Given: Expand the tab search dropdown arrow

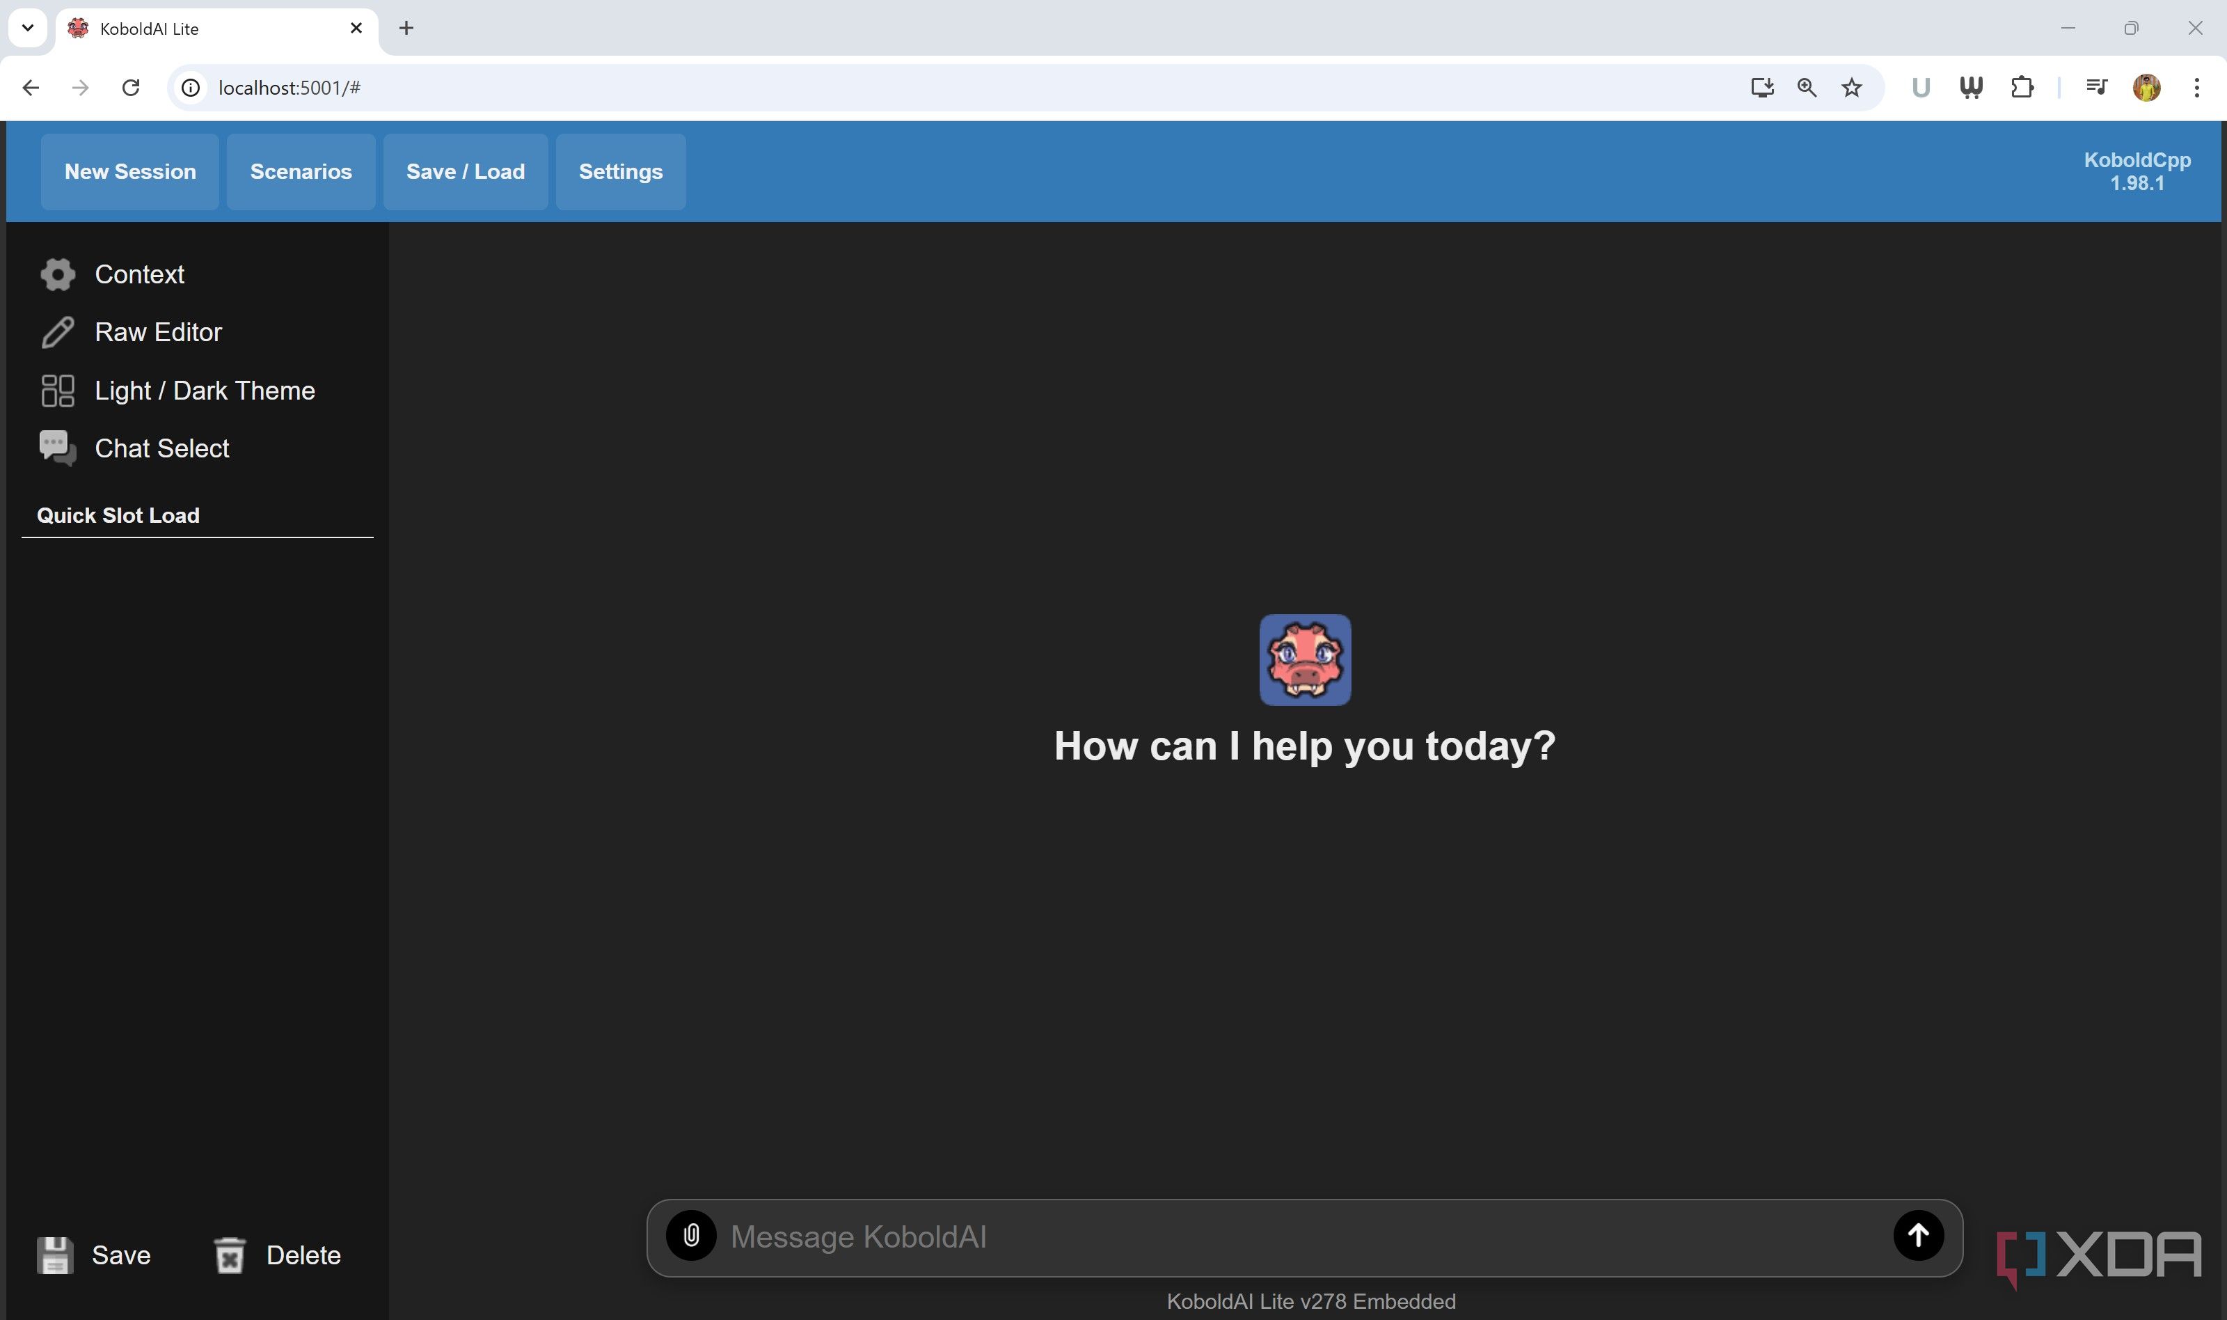Looking at the screenshot, I should (x=28, y=28).
